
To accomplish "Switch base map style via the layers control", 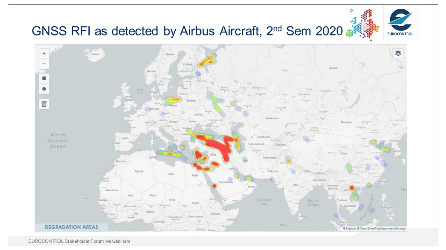I will [x=398, y=53].
